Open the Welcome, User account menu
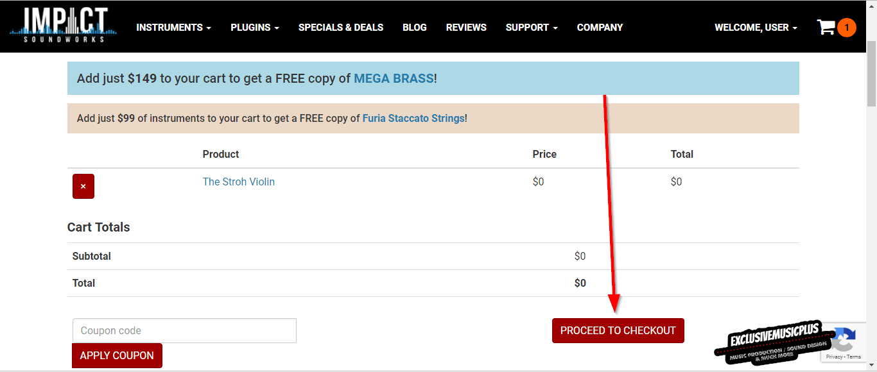Viewport: 877px width, 372px height. 756,28
